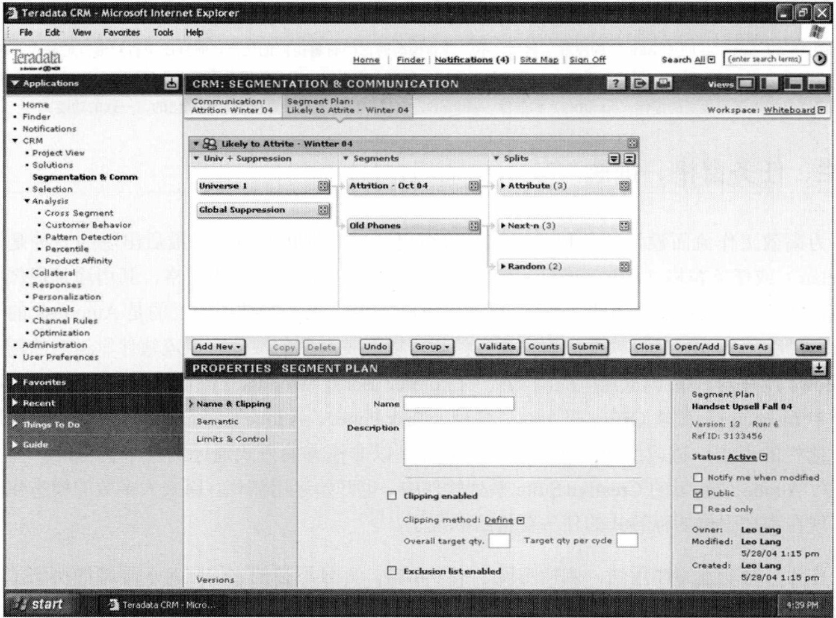Screen dimensions: 836x618
Task: Click the Submit button
Action: tap(587, 347)
